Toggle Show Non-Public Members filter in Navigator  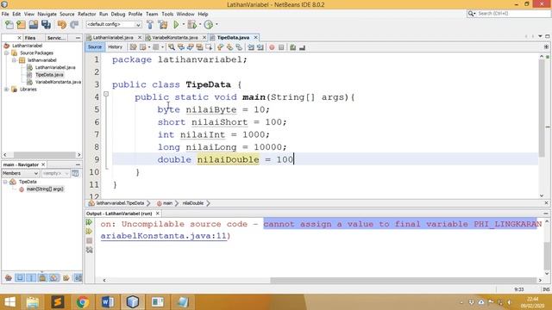(42, 277)
